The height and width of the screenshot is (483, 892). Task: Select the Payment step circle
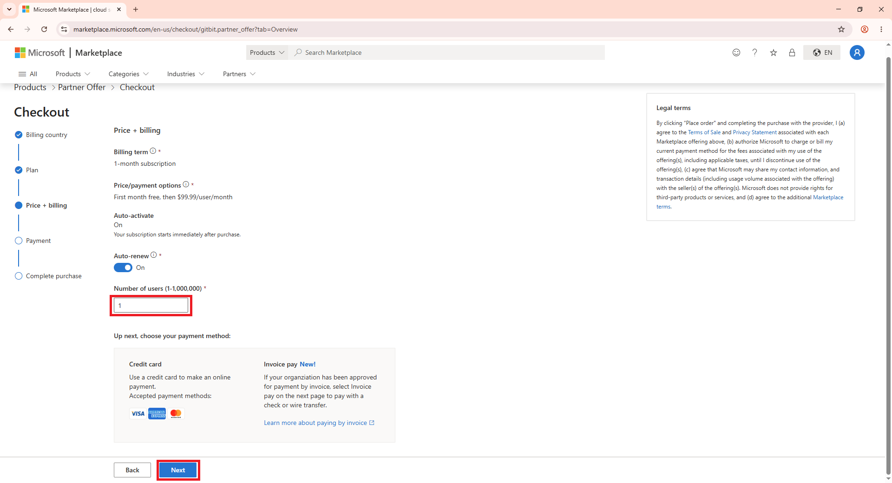click(19, 241)
